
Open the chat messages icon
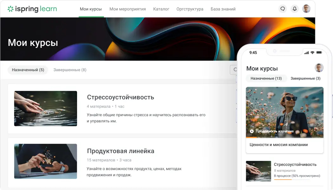[x=282, y=9]
